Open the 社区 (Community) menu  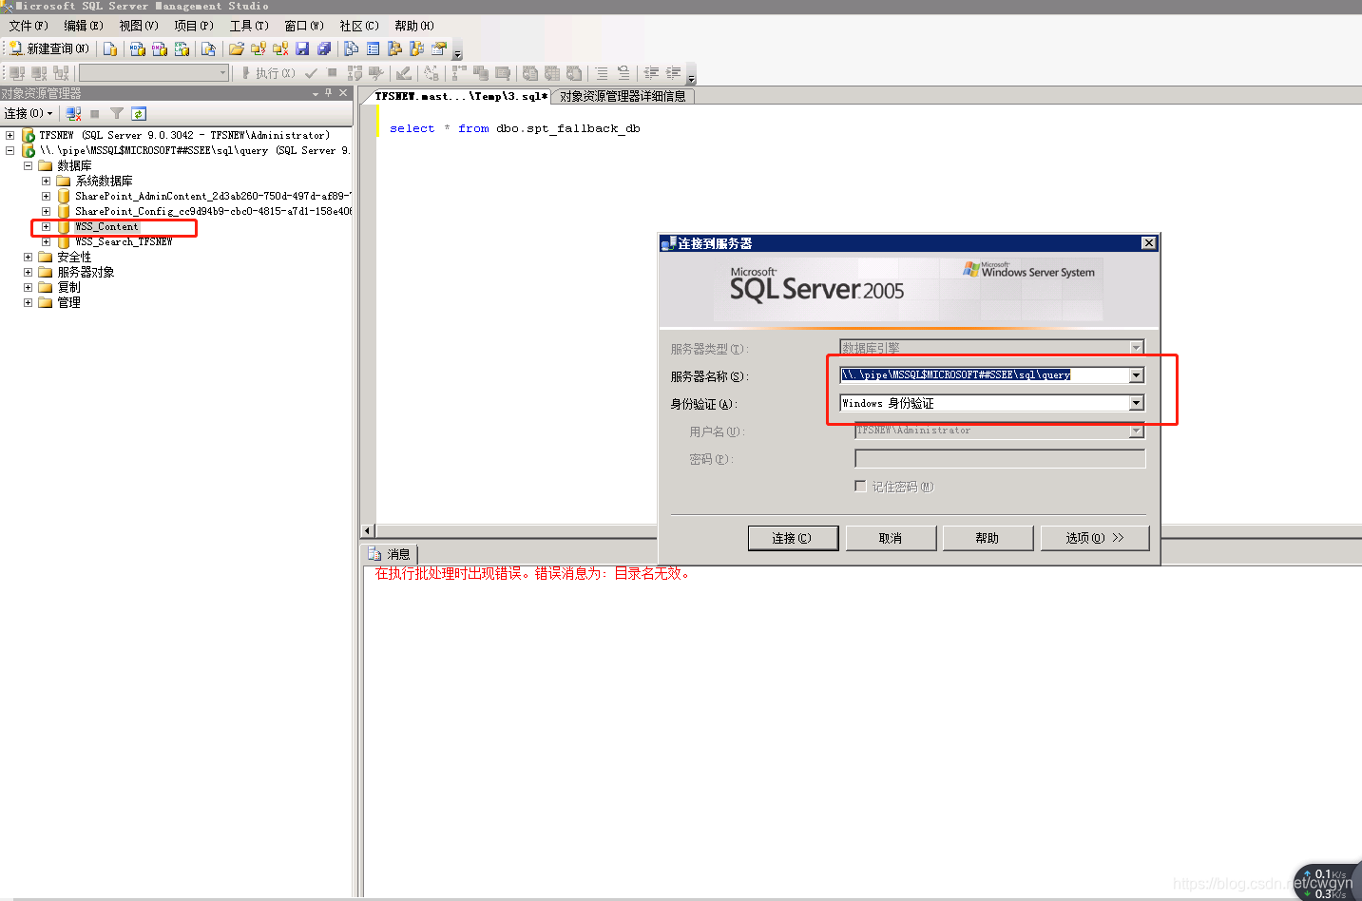coord(359,26)
